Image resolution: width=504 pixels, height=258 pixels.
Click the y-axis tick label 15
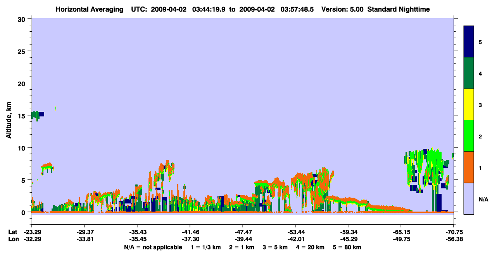click(22, 116)
